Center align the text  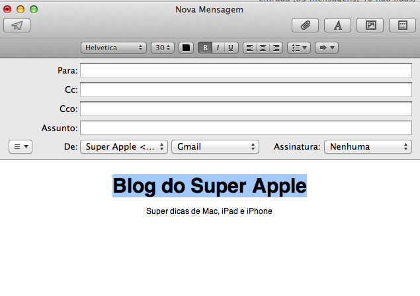pyautogui.click(x=263, y=48)
